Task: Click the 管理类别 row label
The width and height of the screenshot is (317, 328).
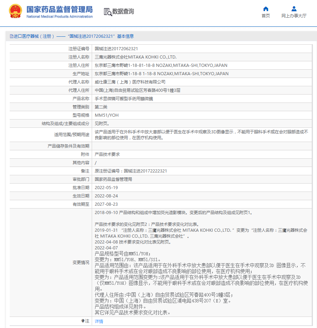Action: tap(81, 107)
